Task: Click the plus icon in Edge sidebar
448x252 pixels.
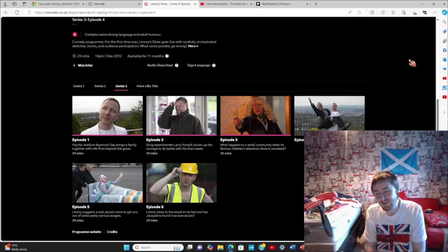Action: point(444,112)
